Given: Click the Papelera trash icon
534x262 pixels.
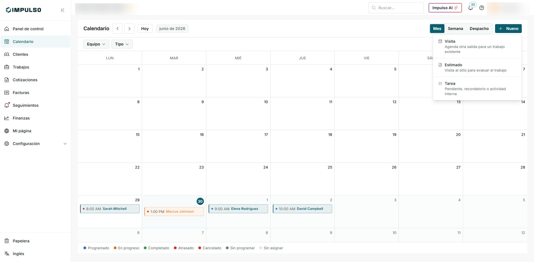Looking at the screenshot, I should point(7,241).
